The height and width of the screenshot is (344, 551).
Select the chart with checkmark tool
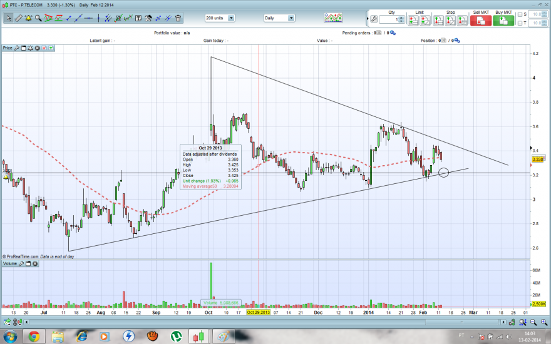click(118, 18)
